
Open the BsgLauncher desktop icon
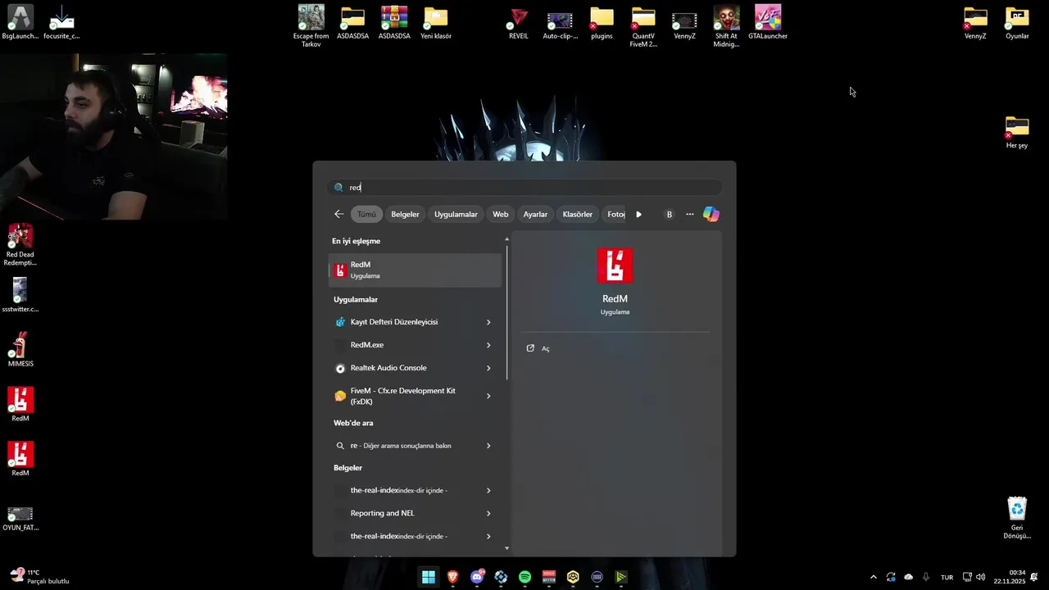point(20,22)
